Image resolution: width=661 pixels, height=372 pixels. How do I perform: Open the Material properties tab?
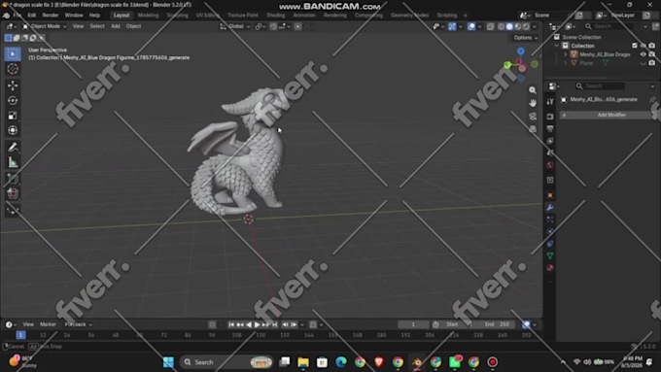click(550, 268)
